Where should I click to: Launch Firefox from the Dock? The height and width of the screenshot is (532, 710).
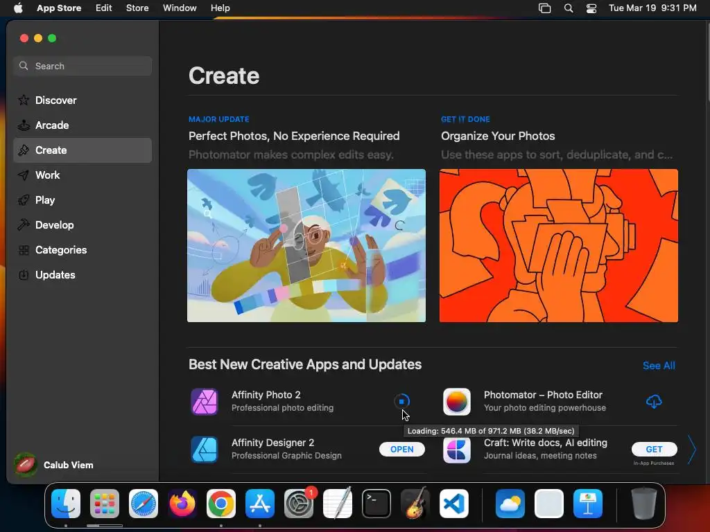[182, 504]
